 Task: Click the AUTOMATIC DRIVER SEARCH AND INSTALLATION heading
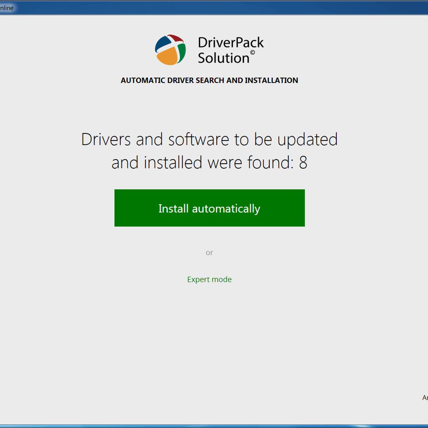point(209,80)
